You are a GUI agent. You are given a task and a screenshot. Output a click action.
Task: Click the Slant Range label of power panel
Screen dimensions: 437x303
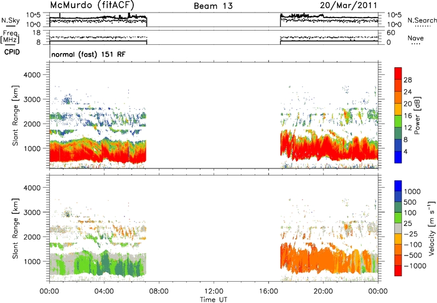click(15, 115)
